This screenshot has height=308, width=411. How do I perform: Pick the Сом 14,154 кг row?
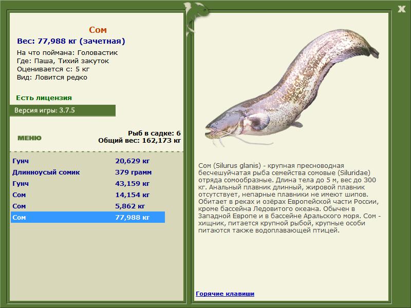pyautogui.click(x=87, y=195)
